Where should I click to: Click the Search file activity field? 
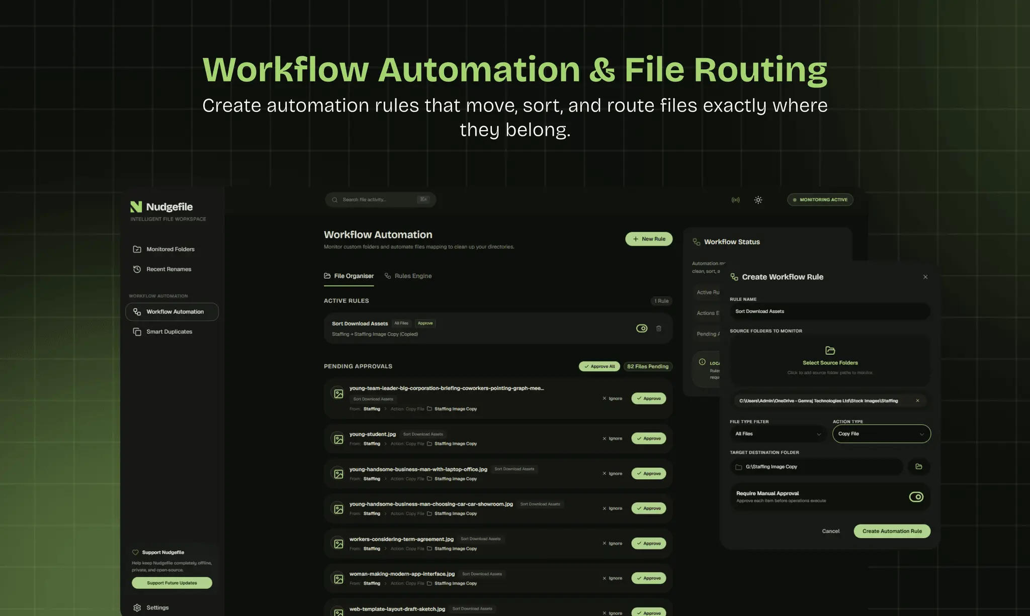pyautogui.click(x=380, y=200)
